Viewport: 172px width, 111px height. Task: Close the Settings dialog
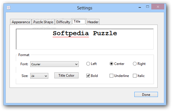pyautogui.click(x=158, y=7)
